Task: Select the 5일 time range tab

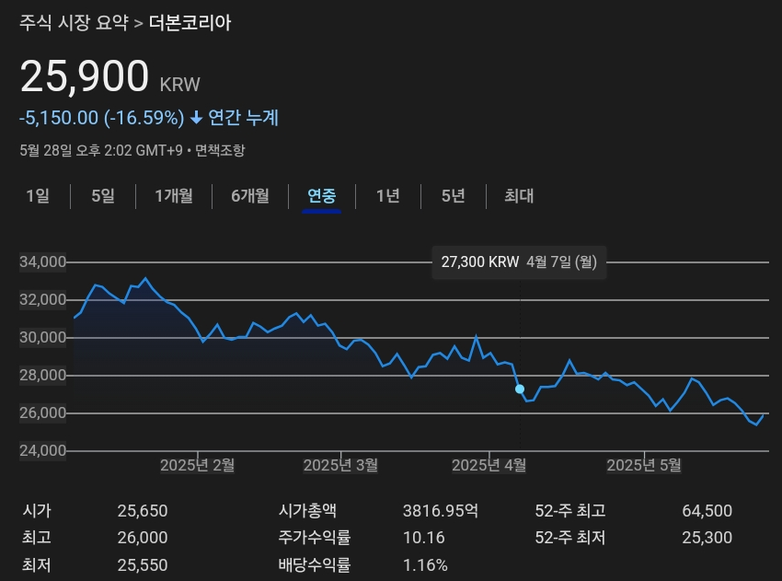Action: click(101, 196)
